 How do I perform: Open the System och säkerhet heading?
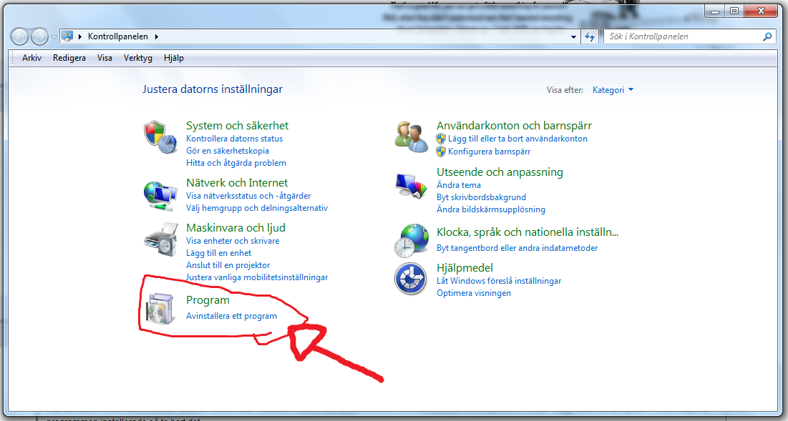(x=237, y=126)
